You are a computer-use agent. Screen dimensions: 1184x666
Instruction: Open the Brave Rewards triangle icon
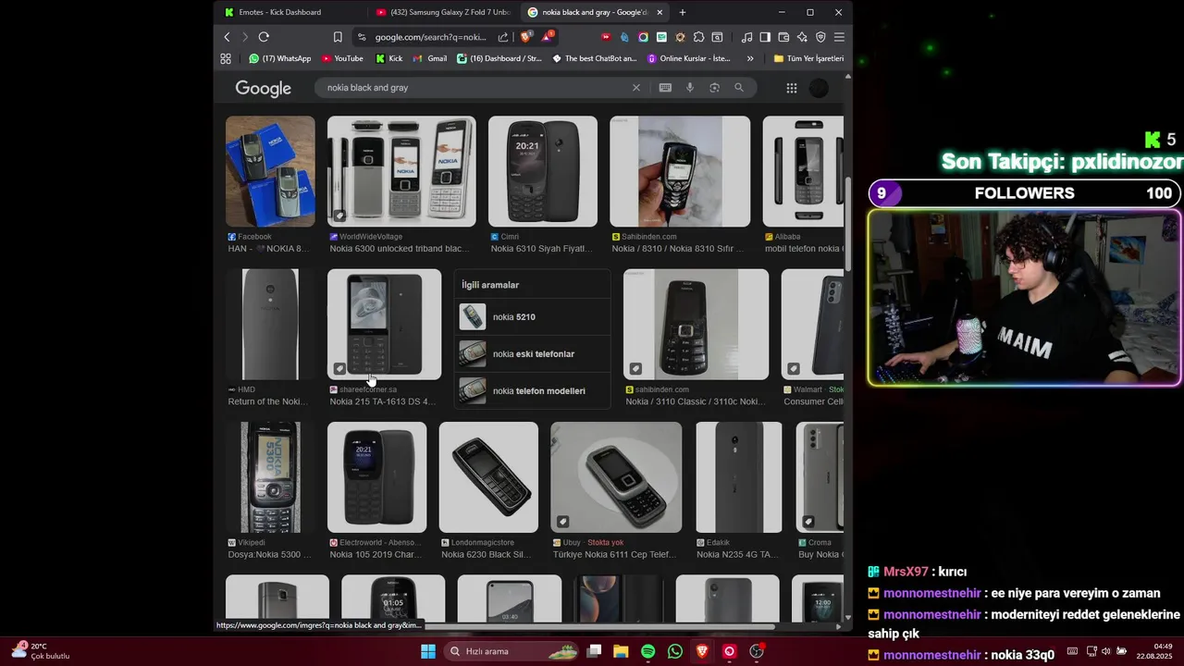[x=549, y=37]
